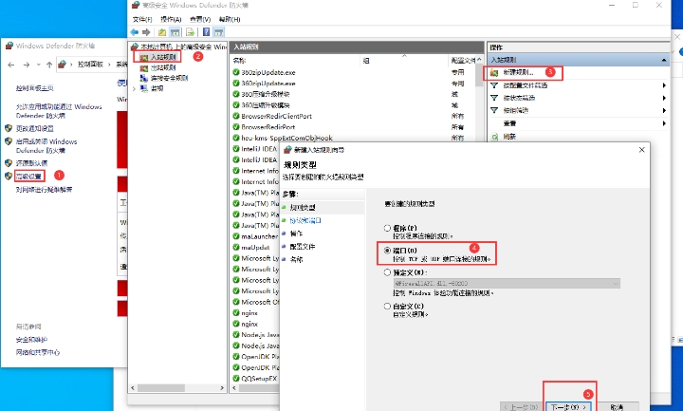This screenshot has height=411, width=683.
Task: Open the 更改通知设置 link
Action: click(x=35, y=128)
